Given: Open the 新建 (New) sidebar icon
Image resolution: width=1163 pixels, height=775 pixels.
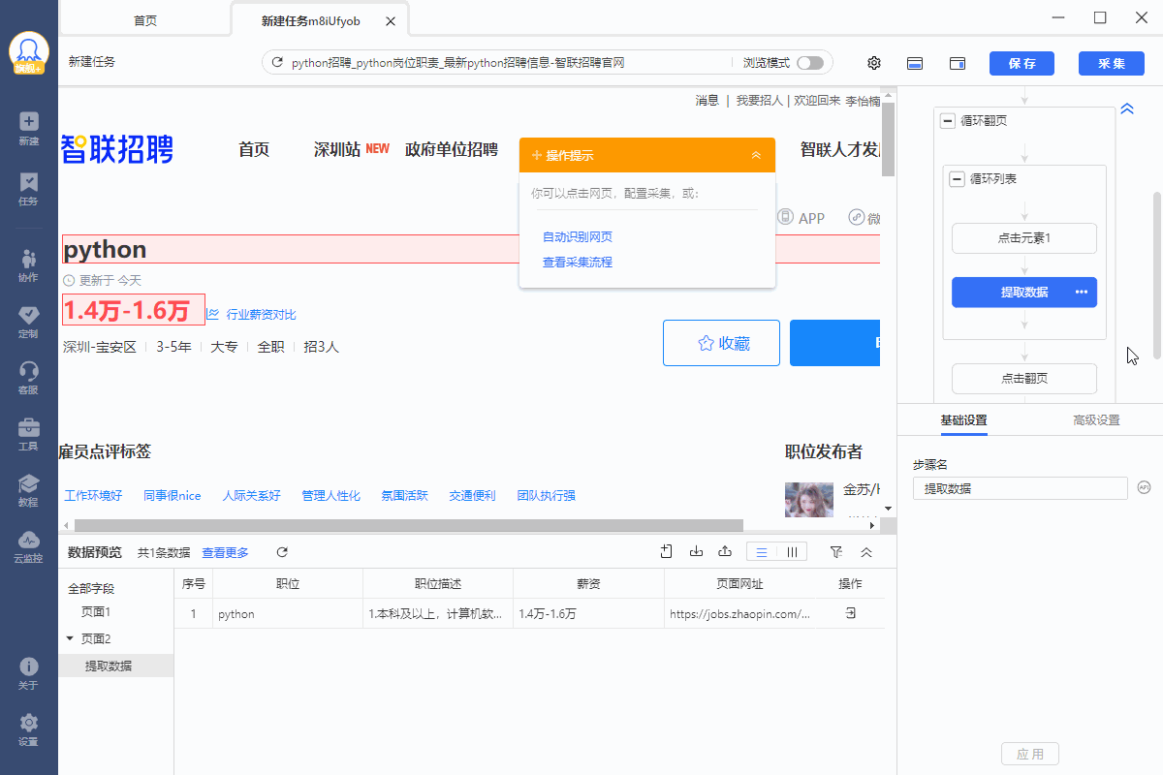Looking at the screenshot, I should point(28,128).
